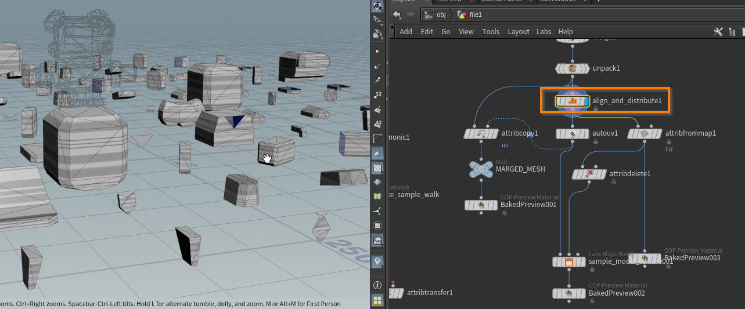Click the file1 path segment

470,14
